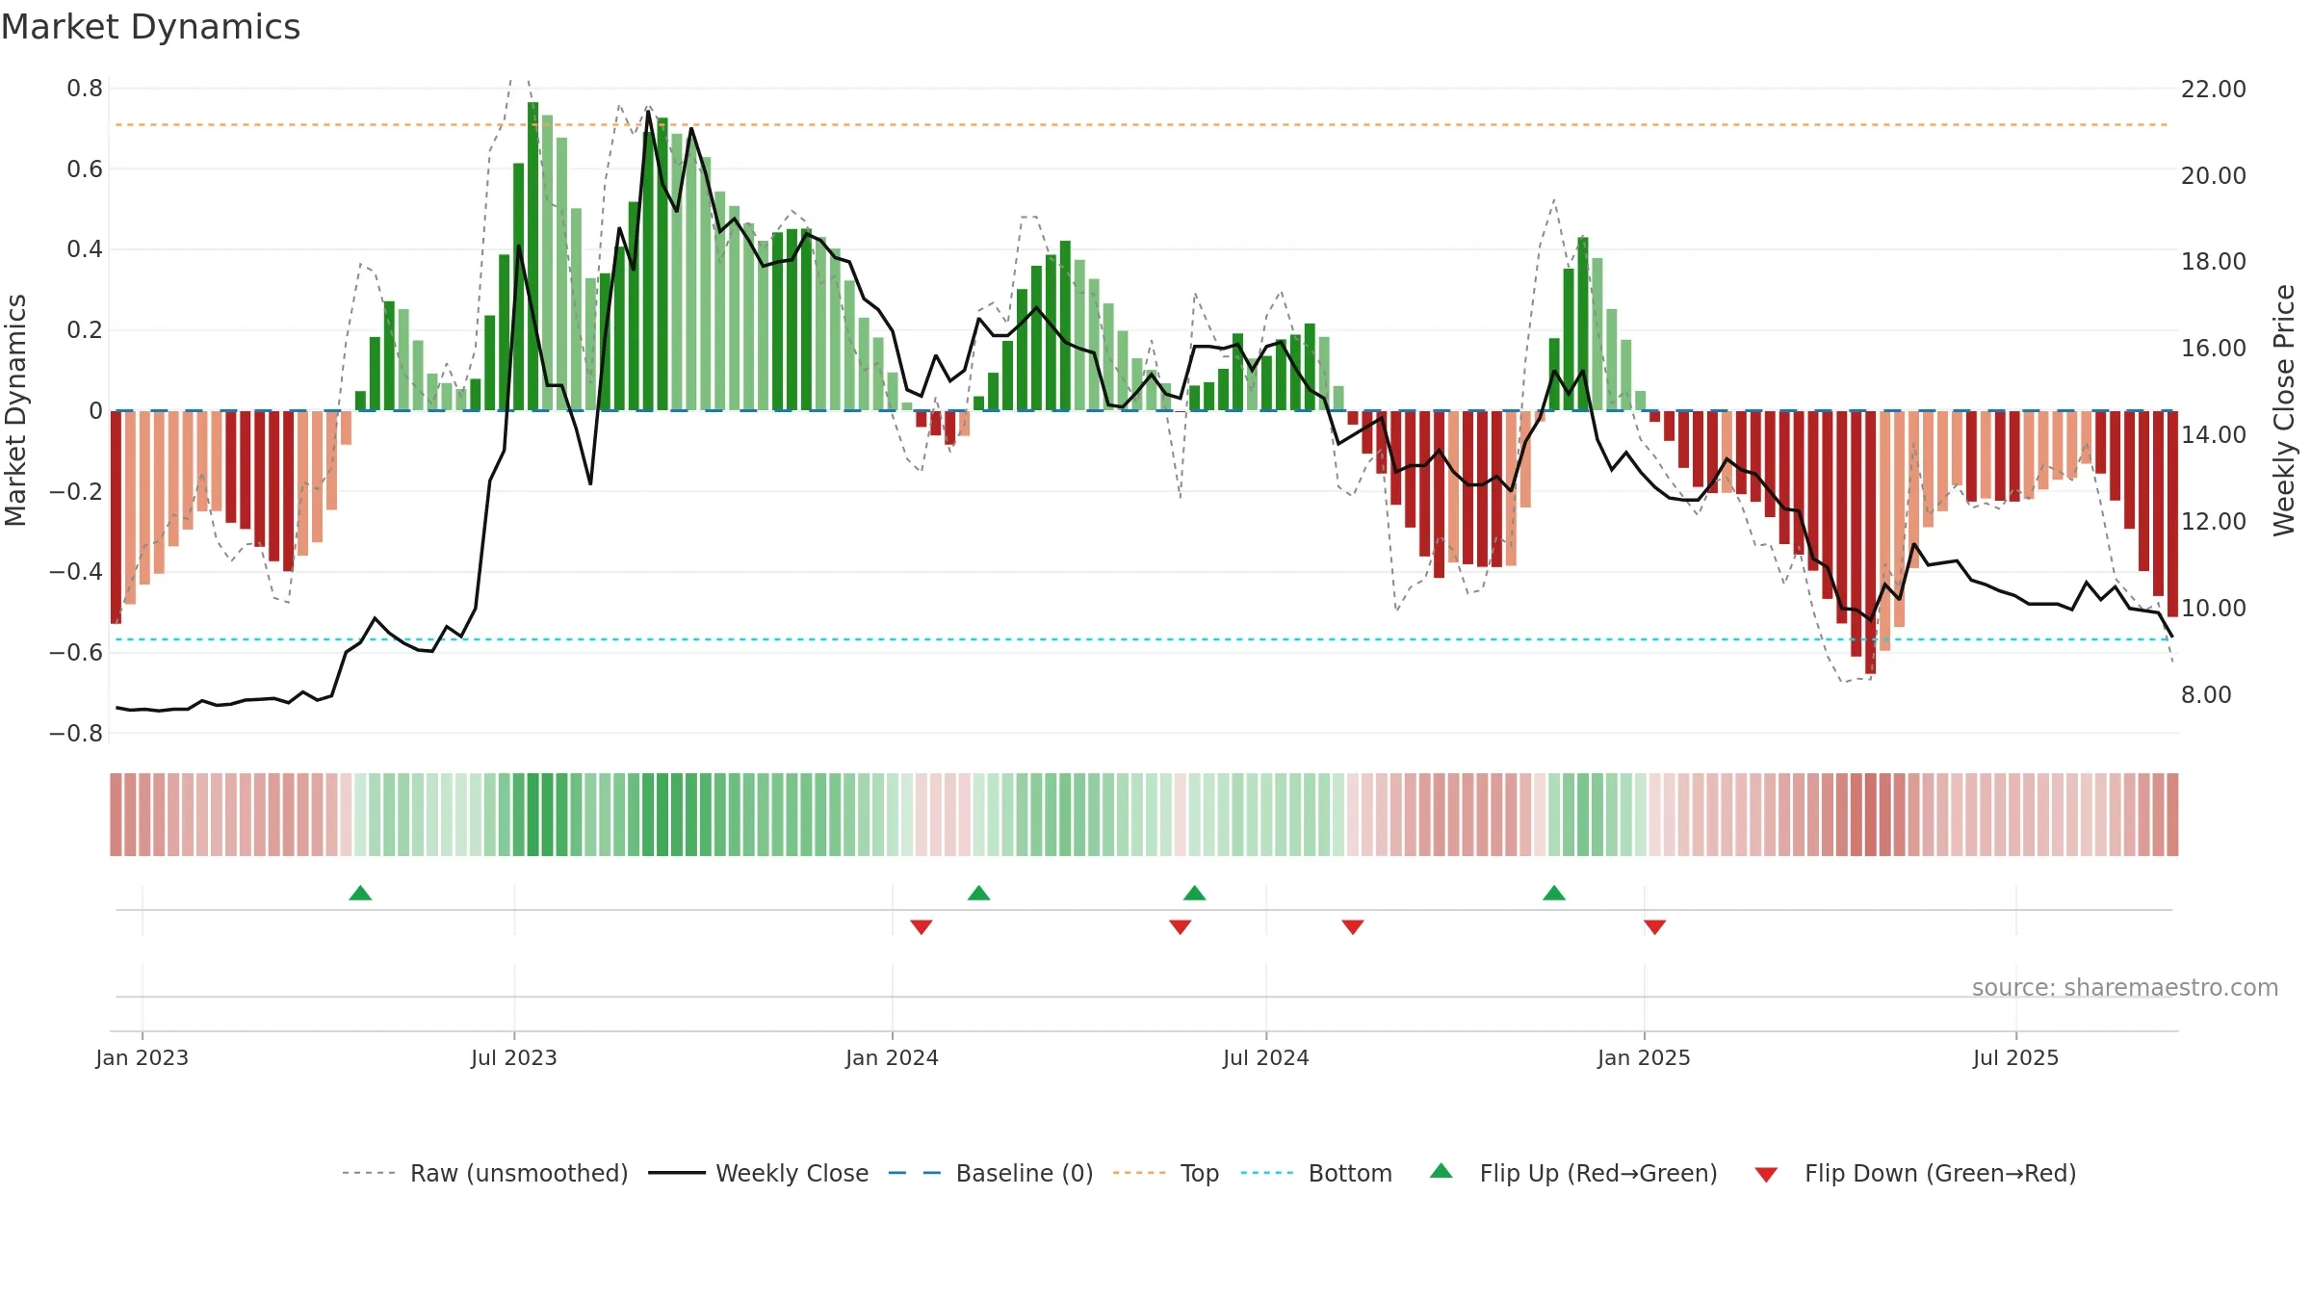The height and width of the screenshot is (1300, 2311).
Task: Click the 22.00 price axis label
Action: pos(2214,89)
